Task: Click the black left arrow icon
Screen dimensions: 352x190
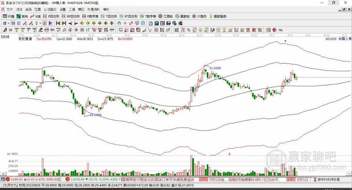Action: click(70, 23)
